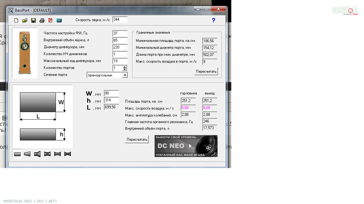This screenshot has width=364, height=204.
Task: Click the red crossed-out page icon
Action: point(51,20)
